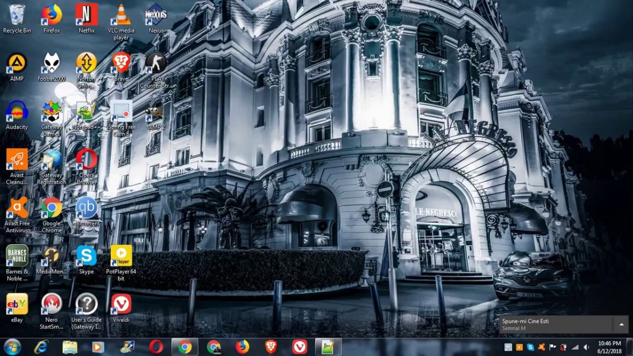Open the Netflix desktop shortcut
Viewport: 633px width, 356px height.
[87, 16]
